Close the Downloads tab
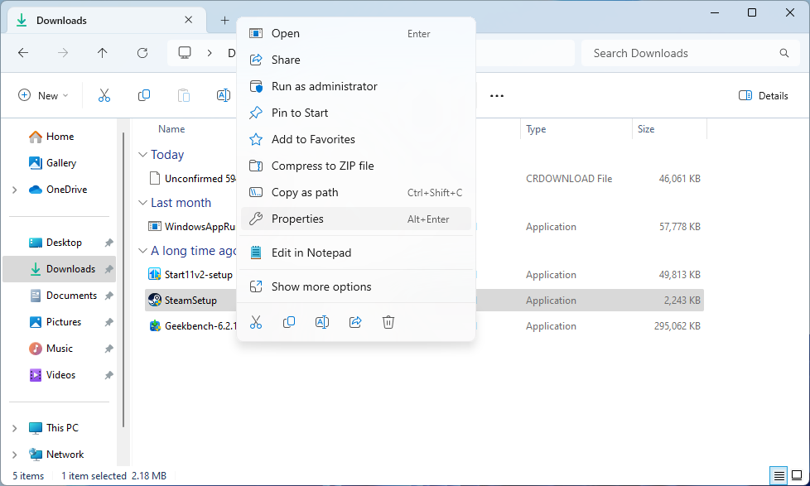 (189, 20)
